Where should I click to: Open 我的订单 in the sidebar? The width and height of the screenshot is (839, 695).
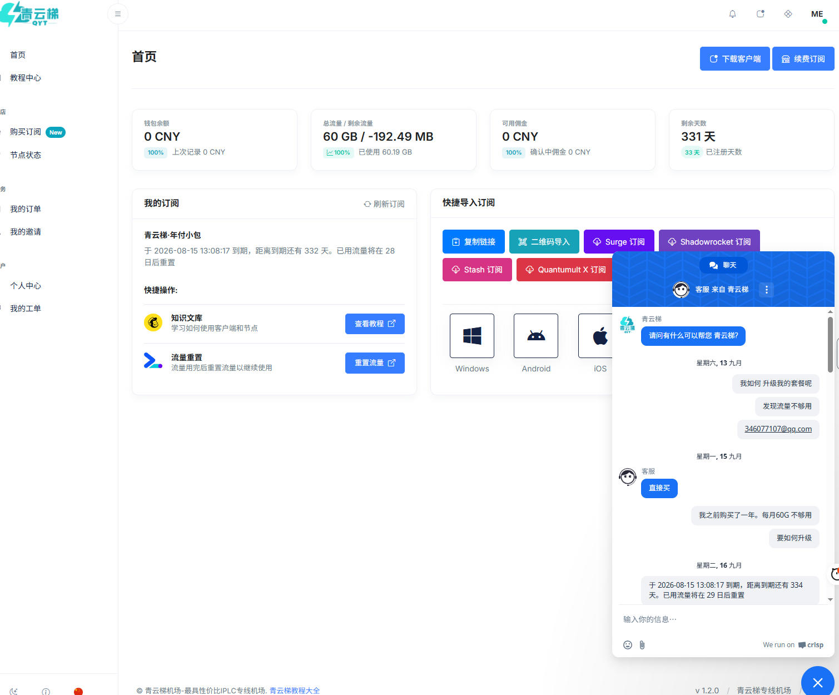pyautogui.click(x=26, y=209)
